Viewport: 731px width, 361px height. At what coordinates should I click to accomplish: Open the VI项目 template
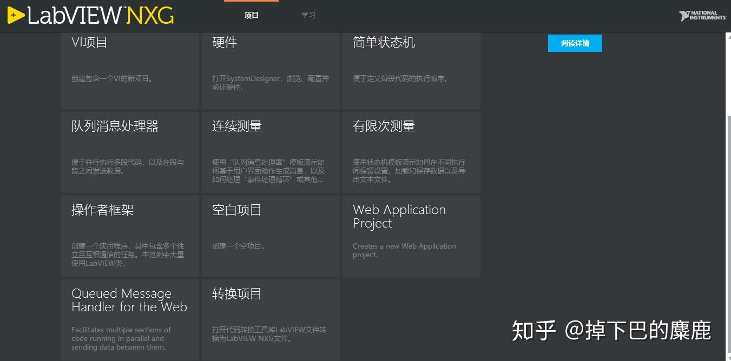click(x=130, y=70)
